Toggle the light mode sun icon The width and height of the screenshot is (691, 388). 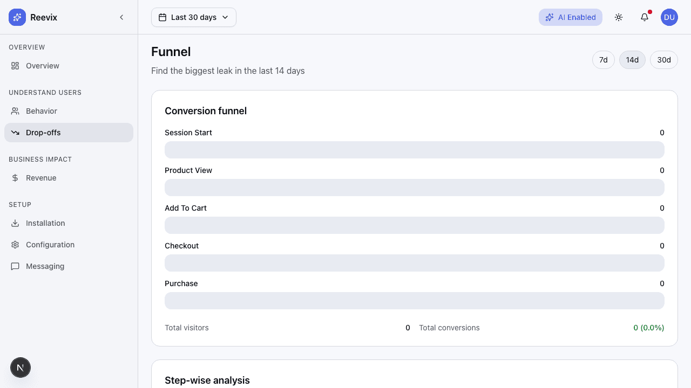click(619, 17)
